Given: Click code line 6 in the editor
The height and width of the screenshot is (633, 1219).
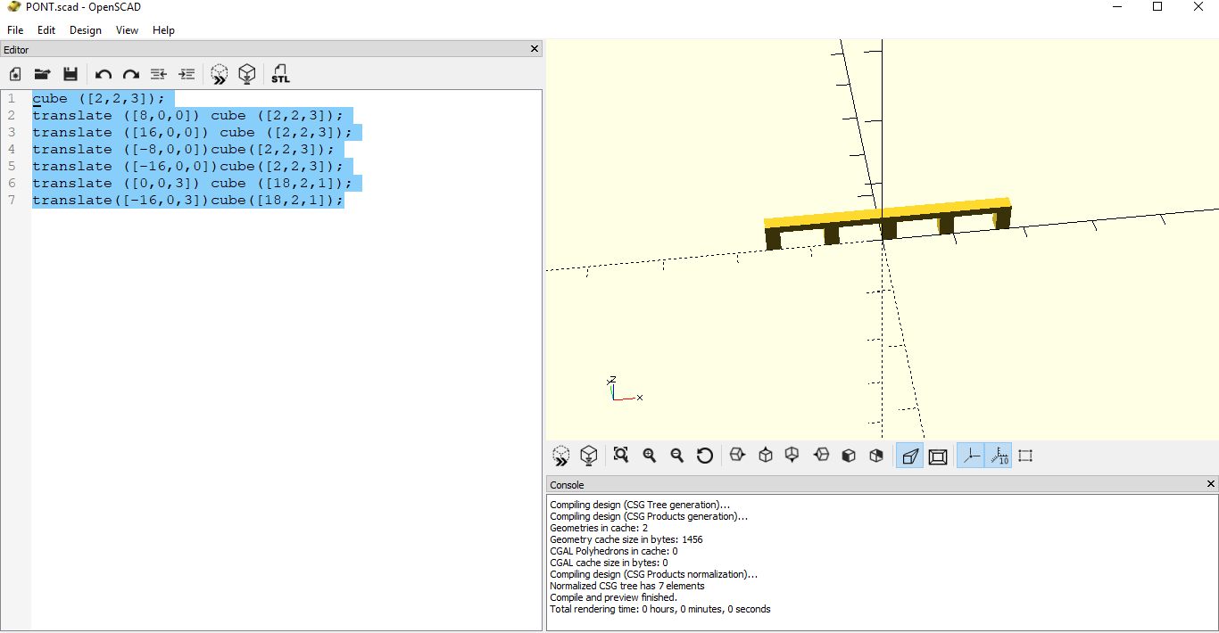Looking at the screenshot, I should [x=192, y=184].
